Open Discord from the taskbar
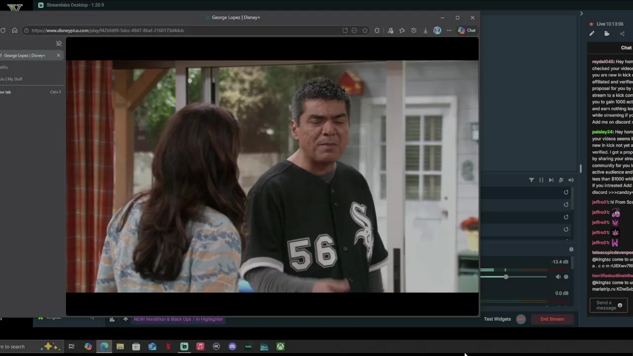 (x=232, y=347)
